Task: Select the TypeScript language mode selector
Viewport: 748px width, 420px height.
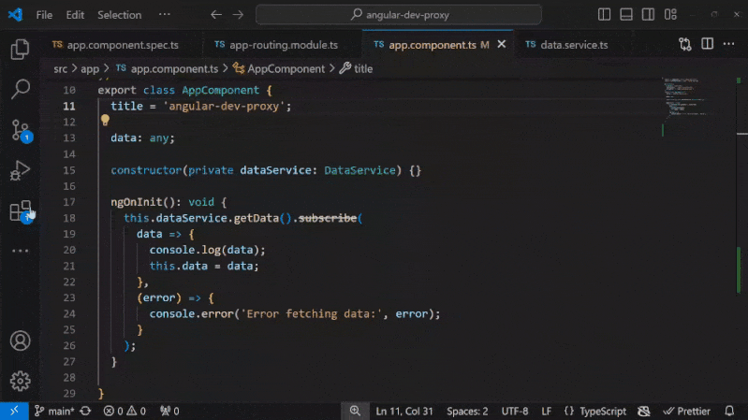Action: tap(602, 411)
